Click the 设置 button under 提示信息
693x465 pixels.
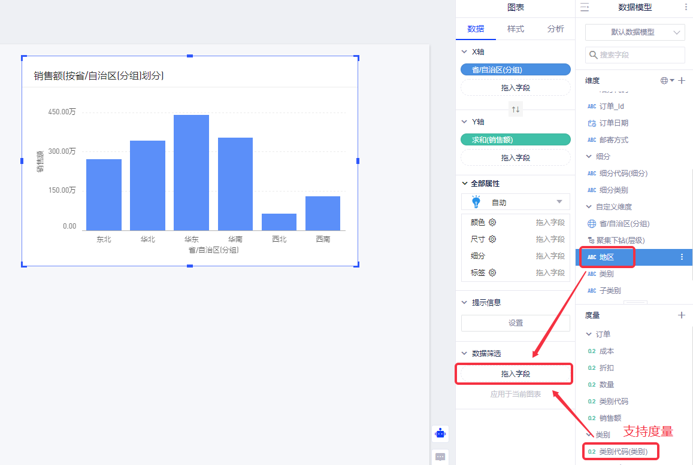pos(515,323)
